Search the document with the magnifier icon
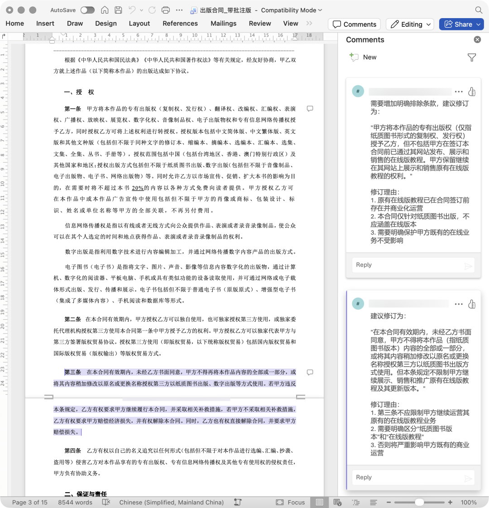The height and width of the screenshot is (508, 489). pyautogui.click(x=479, y=10)
